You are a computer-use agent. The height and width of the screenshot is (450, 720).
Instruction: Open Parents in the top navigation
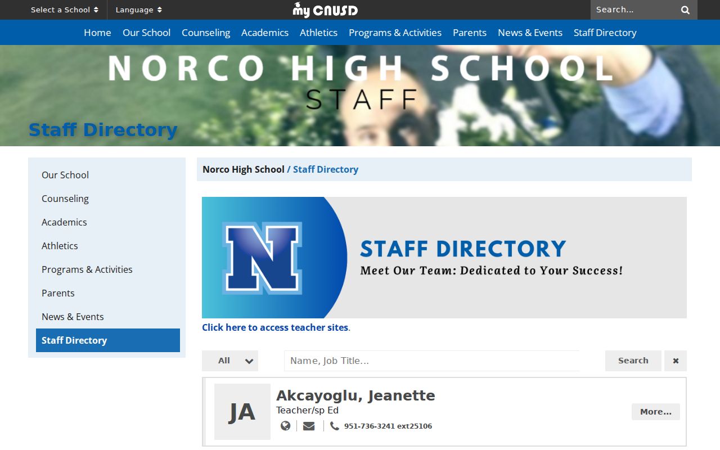[x=470, y=33]
